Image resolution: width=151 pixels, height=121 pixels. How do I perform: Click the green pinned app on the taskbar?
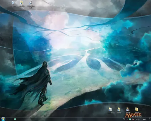15,119
